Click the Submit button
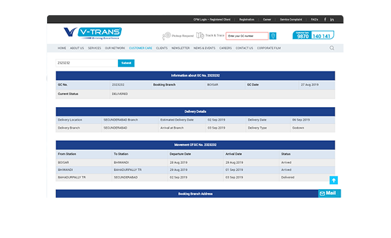This screenshot has width=391, height=238. point(126,63)
